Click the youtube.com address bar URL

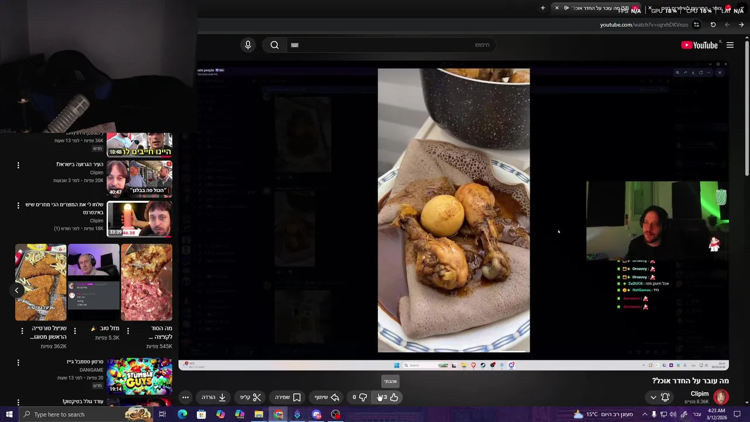(x=643, y=25)
